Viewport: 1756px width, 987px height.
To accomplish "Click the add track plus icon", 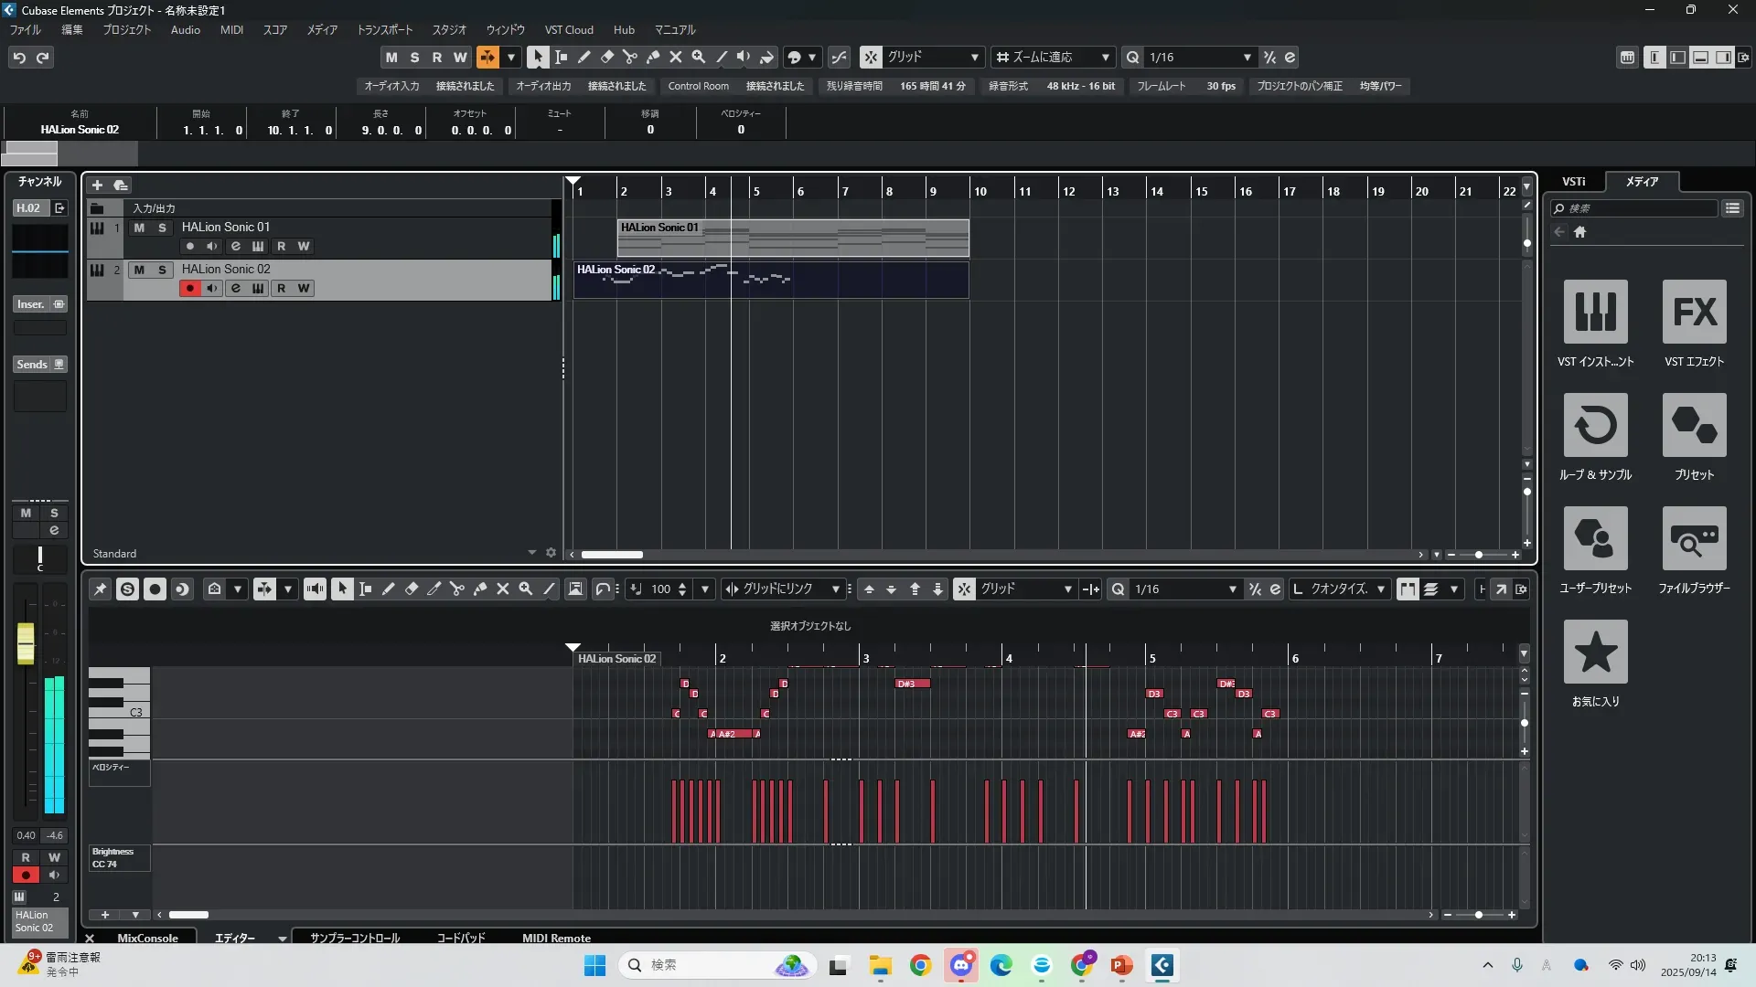I will (97, 185).
